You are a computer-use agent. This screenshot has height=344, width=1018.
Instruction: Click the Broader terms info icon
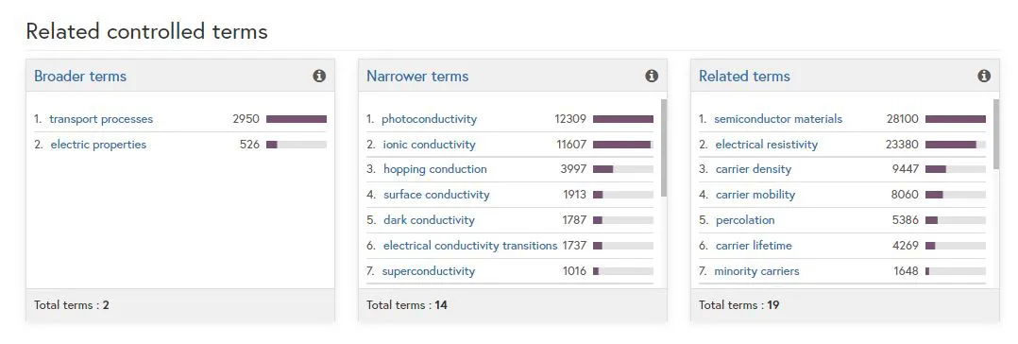point(319,77)
